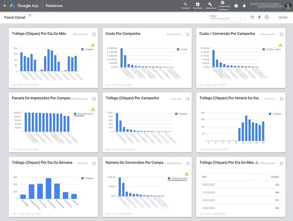Expand Custo / Conversão Por Campanha card
The width and height of the screenshot is (293, 221).
[x=282, y=34]
